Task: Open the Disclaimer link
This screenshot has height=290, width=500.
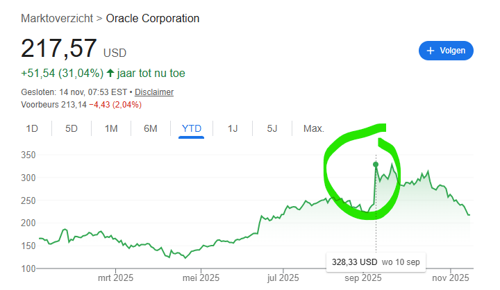Action: tap(154, 92)
